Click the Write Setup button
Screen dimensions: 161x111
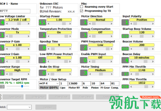tap(36, 97)
